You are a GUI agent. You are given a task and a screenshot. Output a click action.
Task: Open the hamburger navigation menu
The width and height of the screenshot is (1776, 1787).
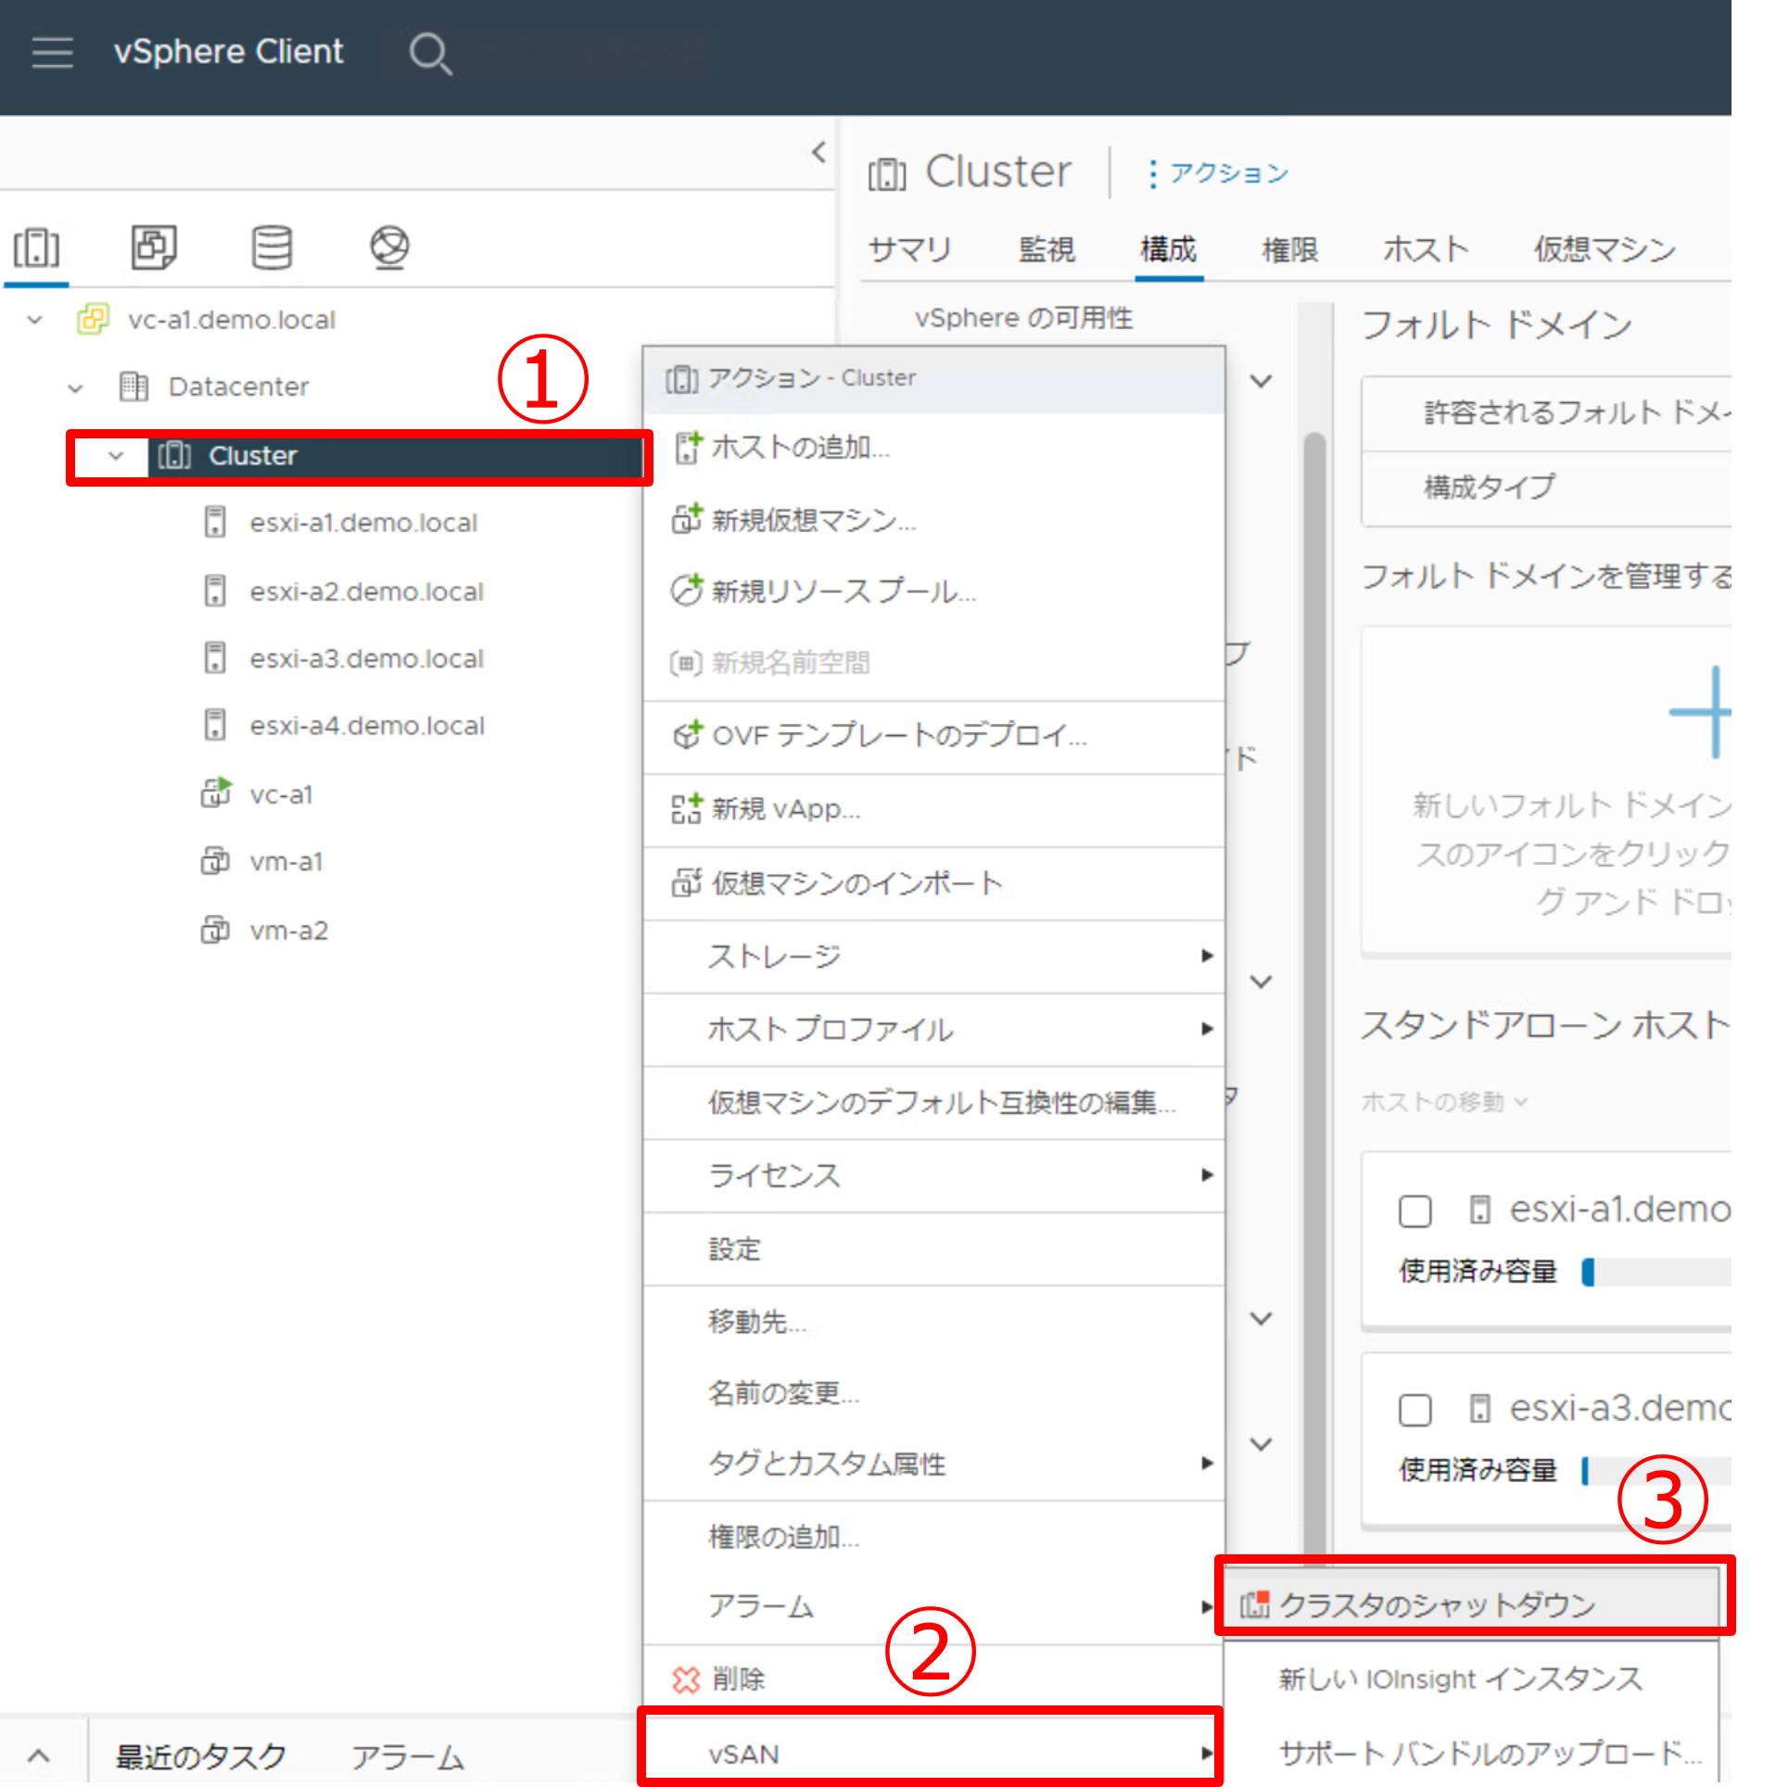tap(52, 53)
